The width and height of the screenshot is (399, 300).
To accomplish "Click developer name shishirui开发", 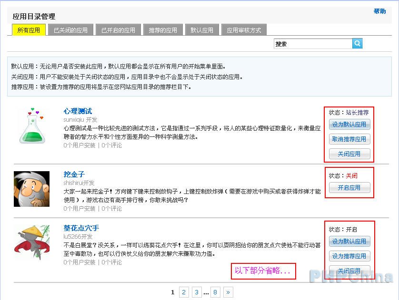I will (x=79, y=183).
